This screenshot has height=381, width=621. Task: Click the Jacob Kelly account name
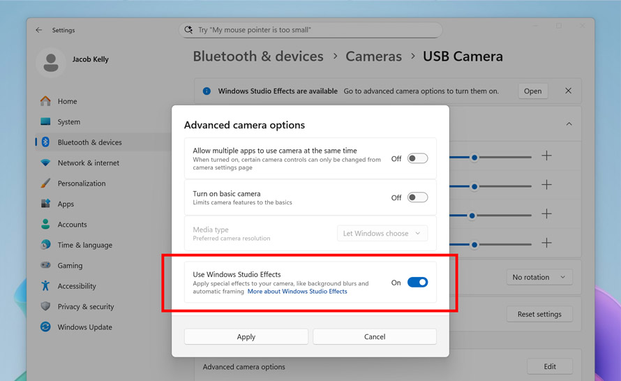(x=90, y=59)
